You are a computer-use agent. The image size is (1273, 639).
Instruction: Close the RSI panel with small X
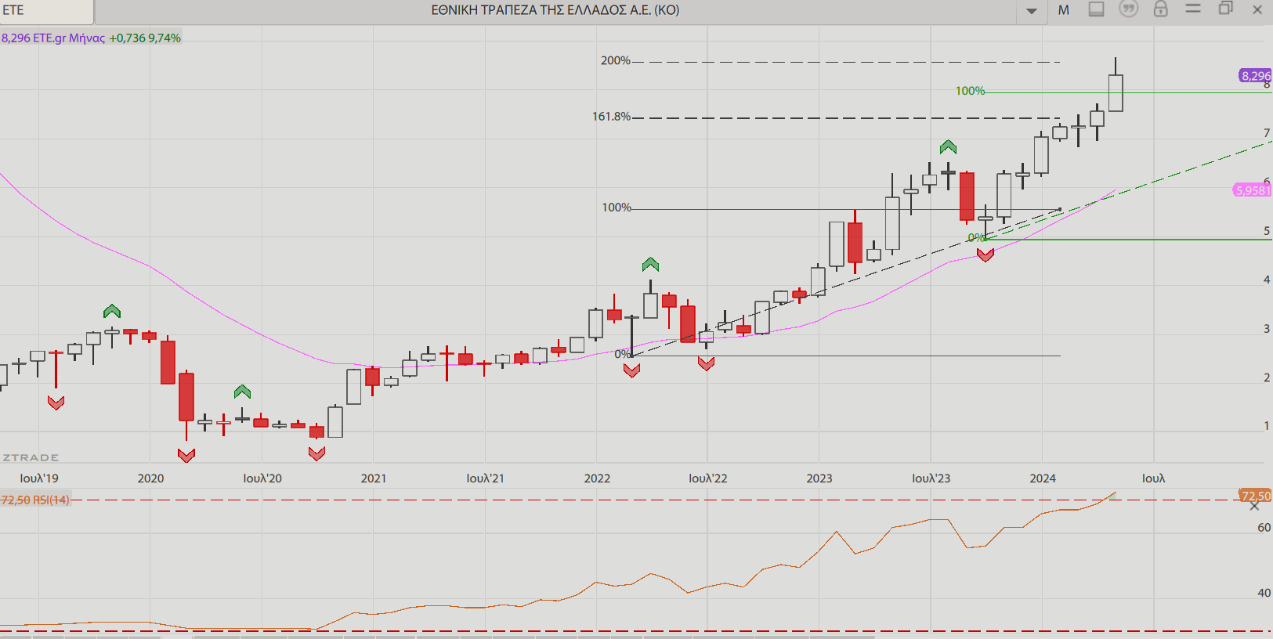(1254, 507)
